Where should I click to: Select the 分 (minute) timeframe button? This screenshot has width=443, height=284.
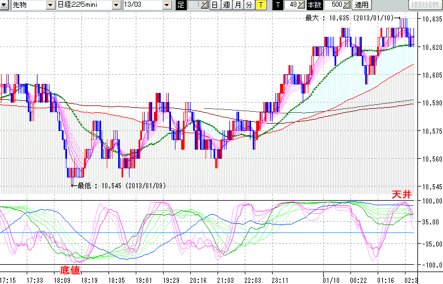(249, 5)
